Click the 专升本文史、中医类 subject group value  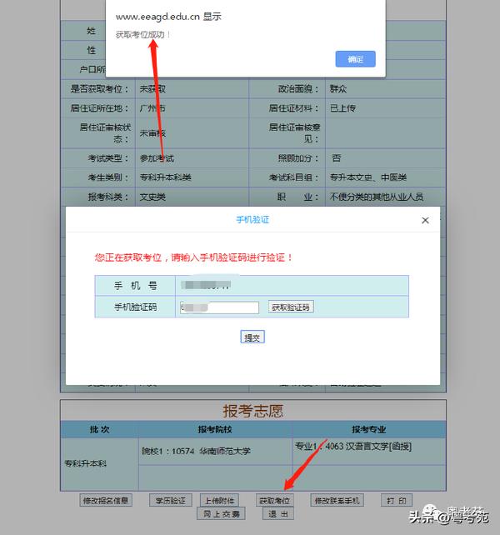(x=368, y=177)
